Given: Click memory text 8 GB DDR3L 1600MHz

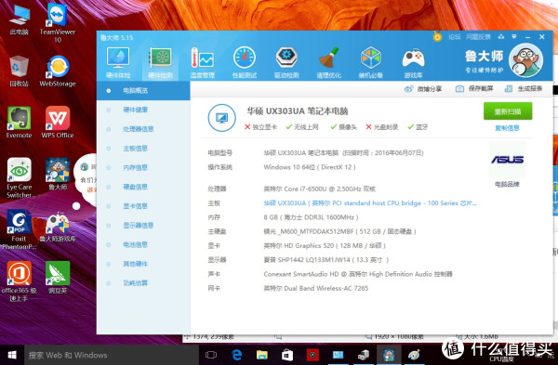Looking at the screenshot, I should coord(311,217).
